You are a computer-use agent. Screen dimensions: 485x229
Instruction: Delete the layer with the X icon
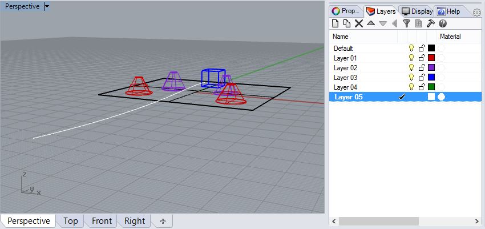(359, 23)
